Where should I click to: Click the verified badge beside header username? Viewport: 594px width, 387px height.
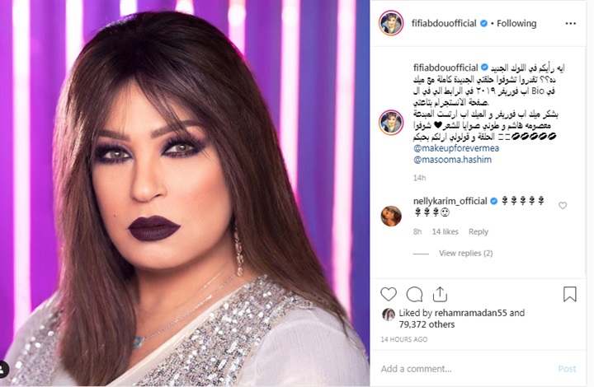tap(483, 23)
